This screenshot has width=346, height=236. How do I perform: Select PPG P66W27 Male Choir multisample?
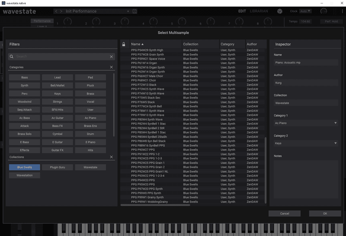coord(147,76)
